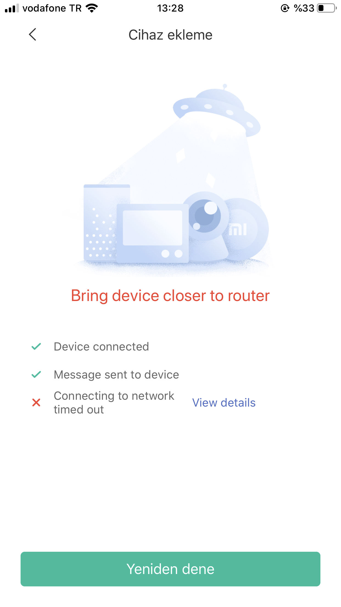Tap Bring device closer to router message

(170, 296)
